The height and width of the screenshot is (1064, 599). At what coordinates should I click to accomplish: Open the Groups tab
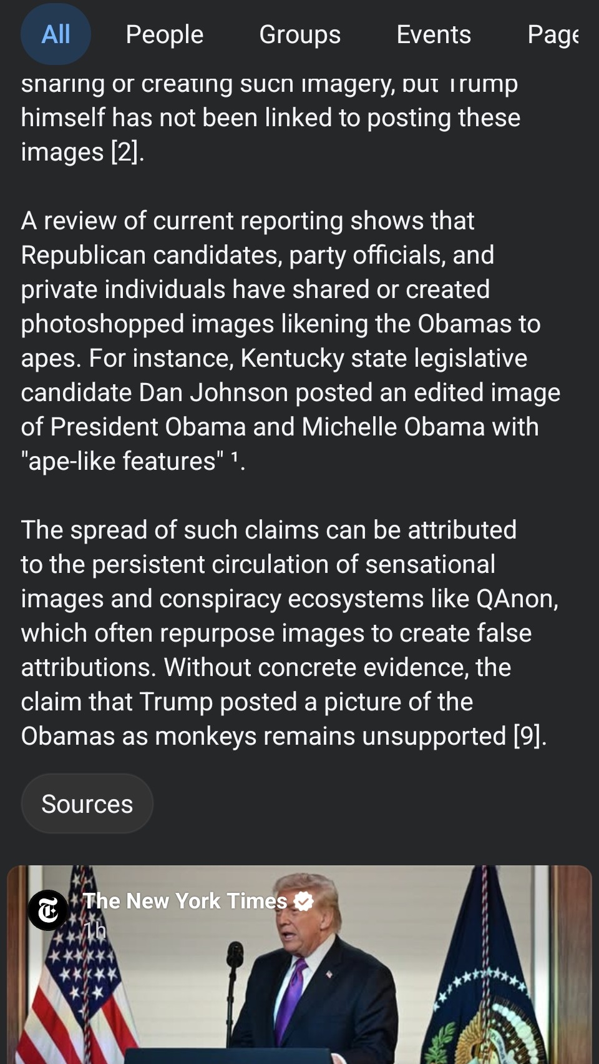coord(299,34)
